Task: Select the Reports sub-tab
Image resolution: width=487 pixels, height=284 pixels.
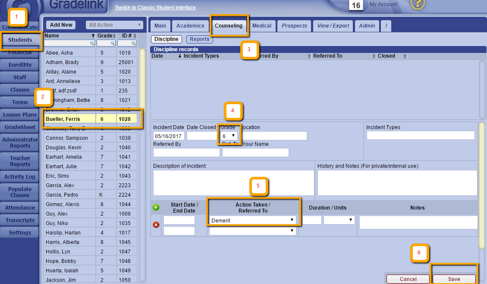Action: 200,39
